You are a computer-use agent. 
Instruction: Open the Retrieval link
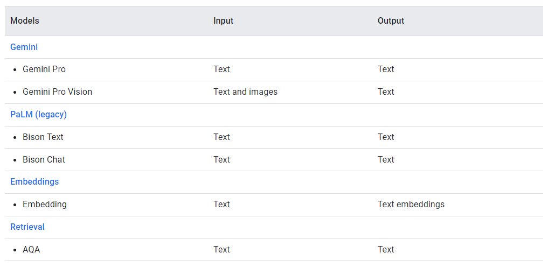pos(27,227)
